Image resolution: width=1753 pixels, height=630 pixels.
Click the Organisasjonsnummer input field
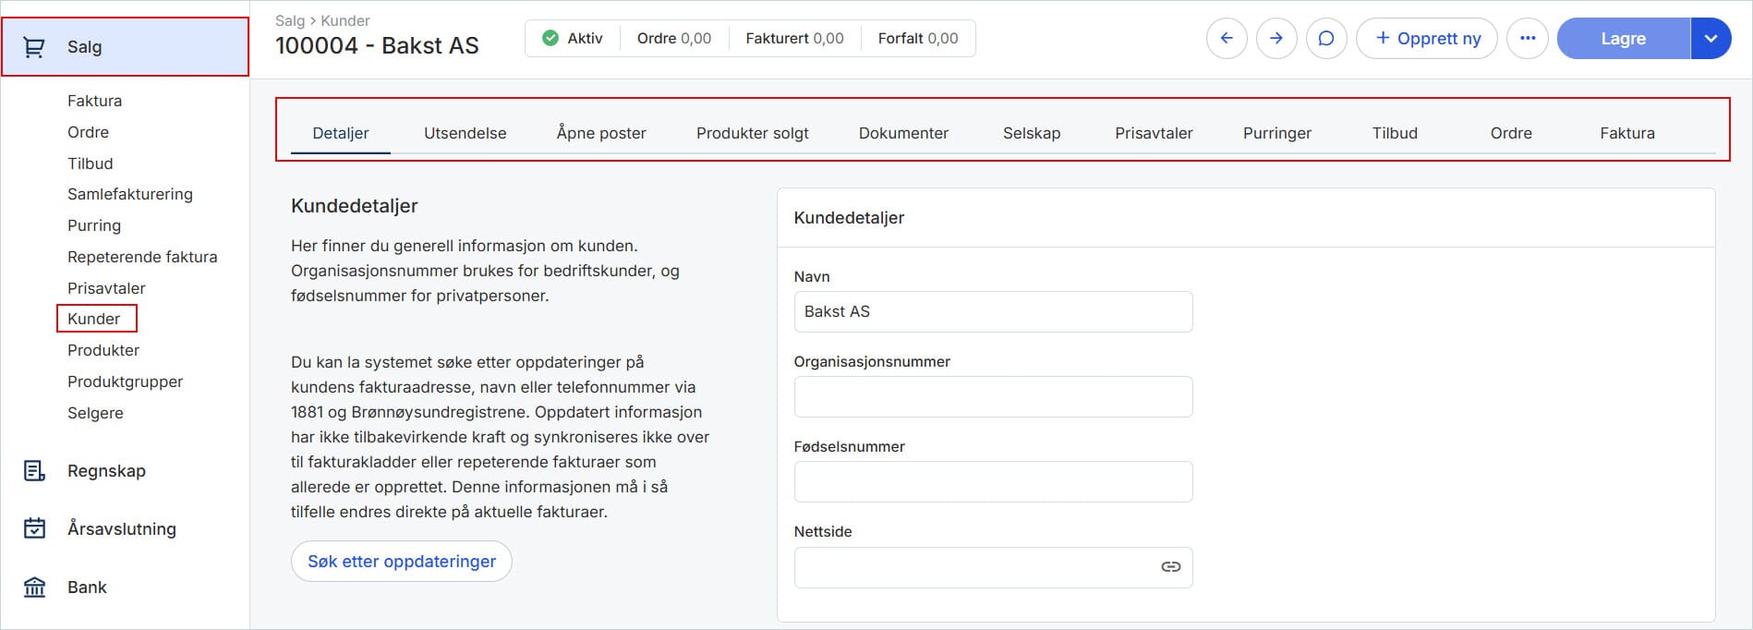point(993,397)
